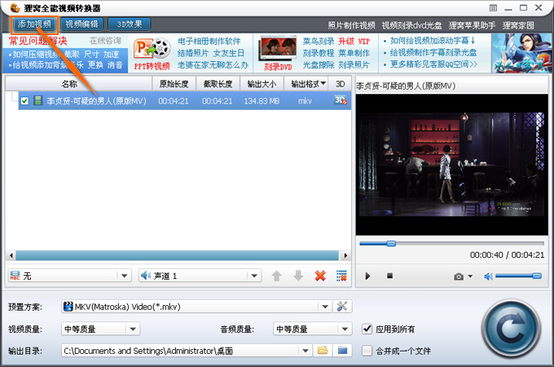Open the 3D效果 effects button
Image resolution: width=554 pixels, height=367 pixels.
[129, 24]
